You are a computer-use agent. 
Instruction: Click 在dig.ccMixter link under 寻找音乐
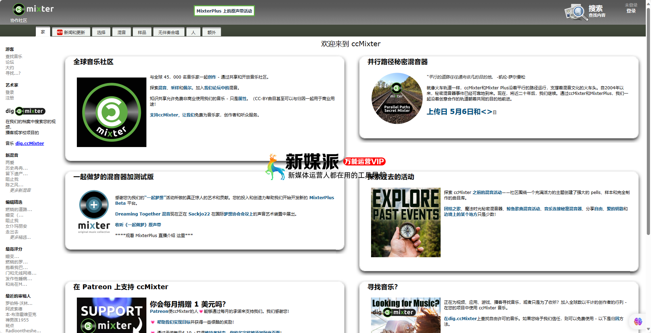point(460,318)
